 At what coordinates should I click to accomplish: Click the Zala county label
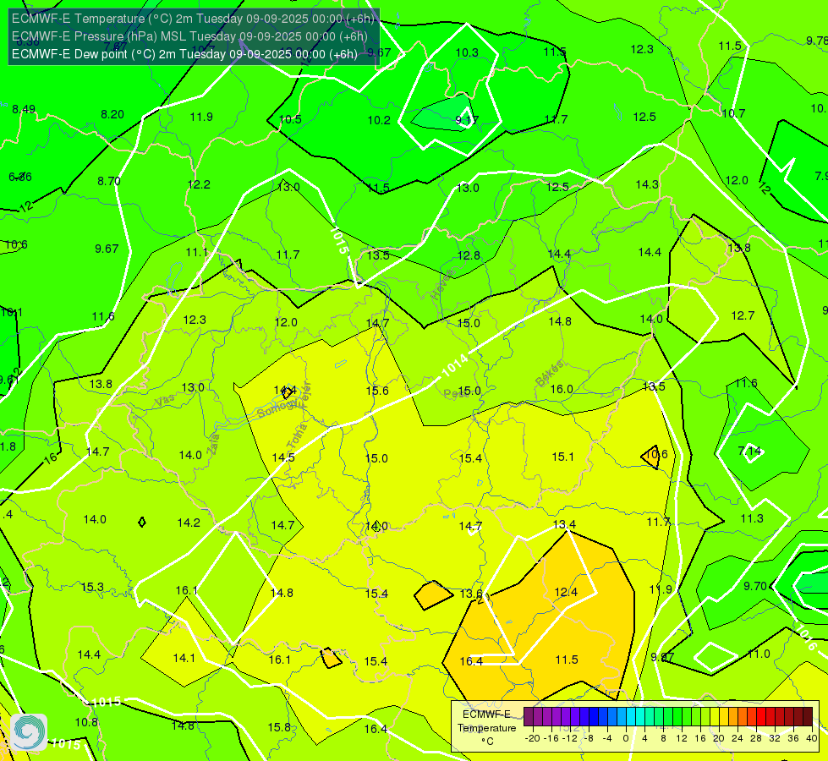[214, 444]
